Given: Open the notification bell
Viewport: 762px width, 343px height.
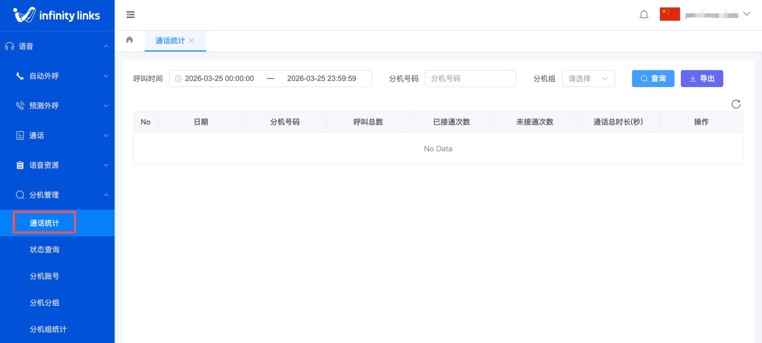Looking at the screenshot, I should coord(644,15).
